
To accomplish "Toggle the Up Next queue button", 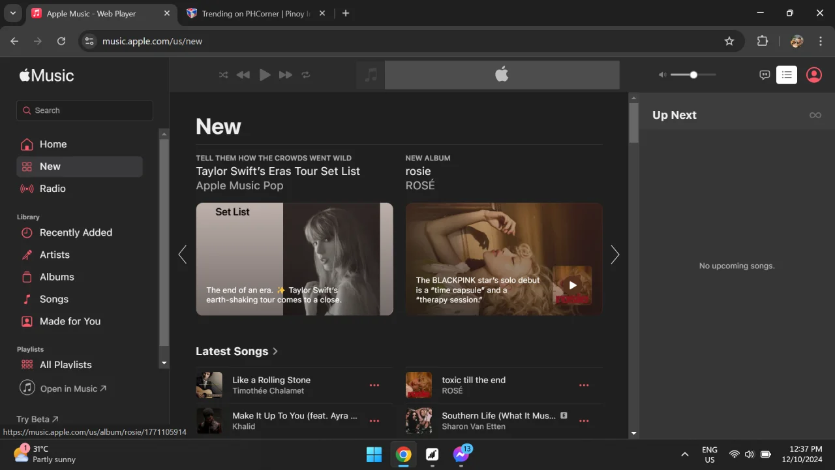I will [x=787, y=75].
